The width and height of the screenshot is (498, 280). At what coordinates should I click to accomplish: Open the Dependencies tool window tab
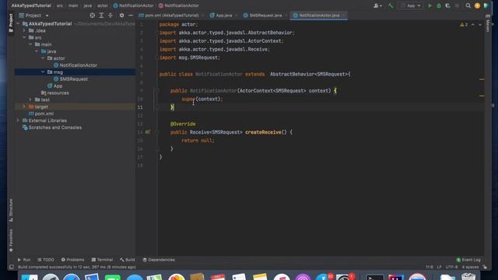(x=159, y=260)
